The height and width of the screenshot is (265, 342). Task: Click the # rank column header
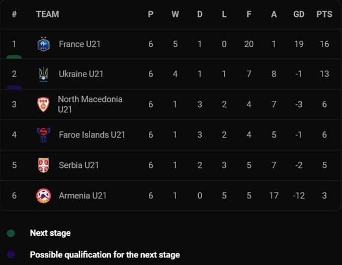[14, 14]
